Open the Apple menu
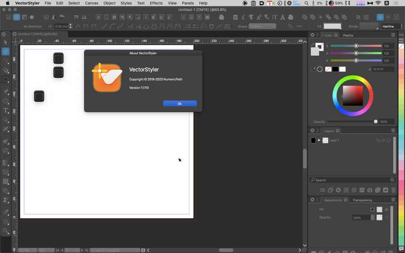Screen dimensions: 405x253 (7, 3)
